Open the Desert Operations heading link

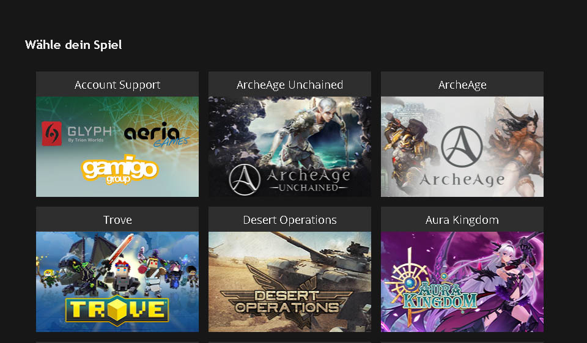290,220
